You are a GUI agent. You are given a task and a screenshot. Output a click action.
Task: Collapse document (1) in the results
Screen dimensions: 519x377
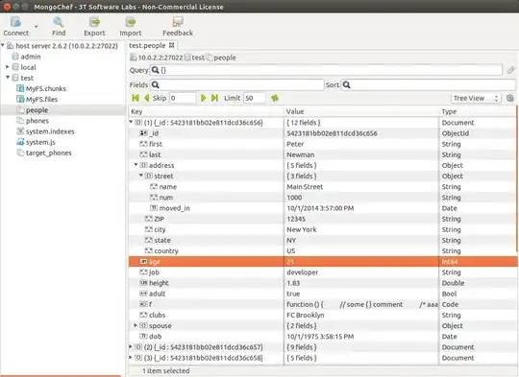pos(131,122)
